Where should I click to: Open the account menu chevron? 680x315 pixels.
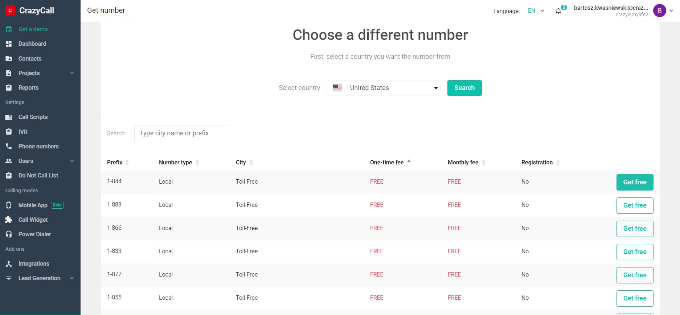coord(671,11)
